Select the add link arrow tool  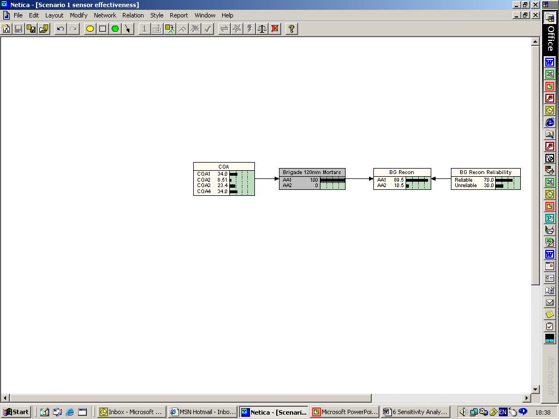(128, 29)
